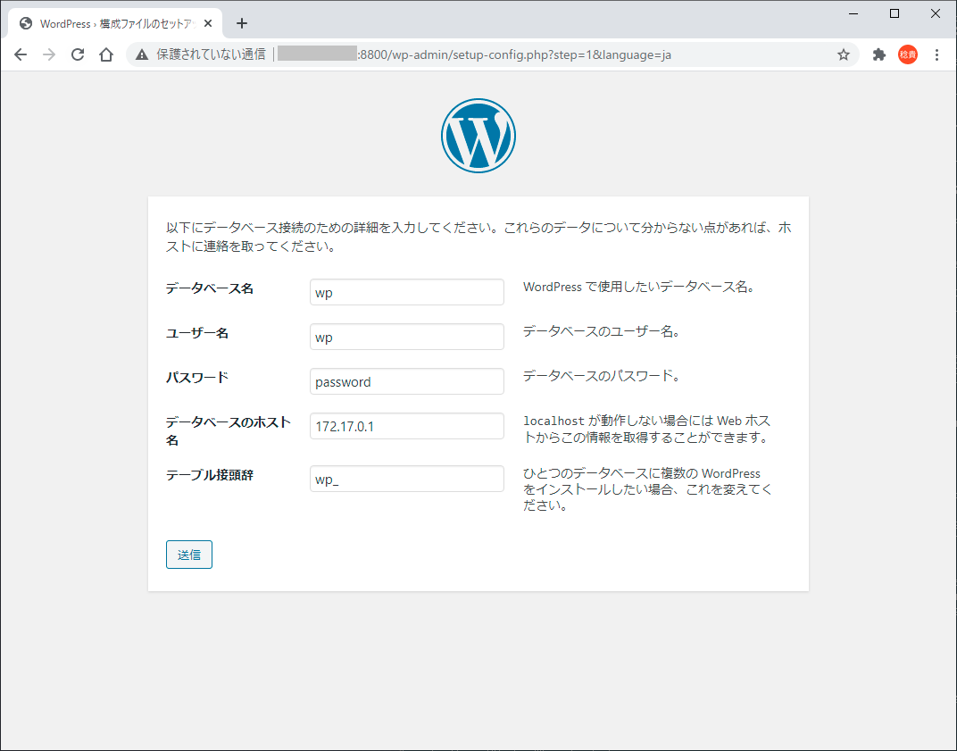The height and width of the screenshot is (751, 957).
Task: Close the WordPress setup tab
Action: 208,23
